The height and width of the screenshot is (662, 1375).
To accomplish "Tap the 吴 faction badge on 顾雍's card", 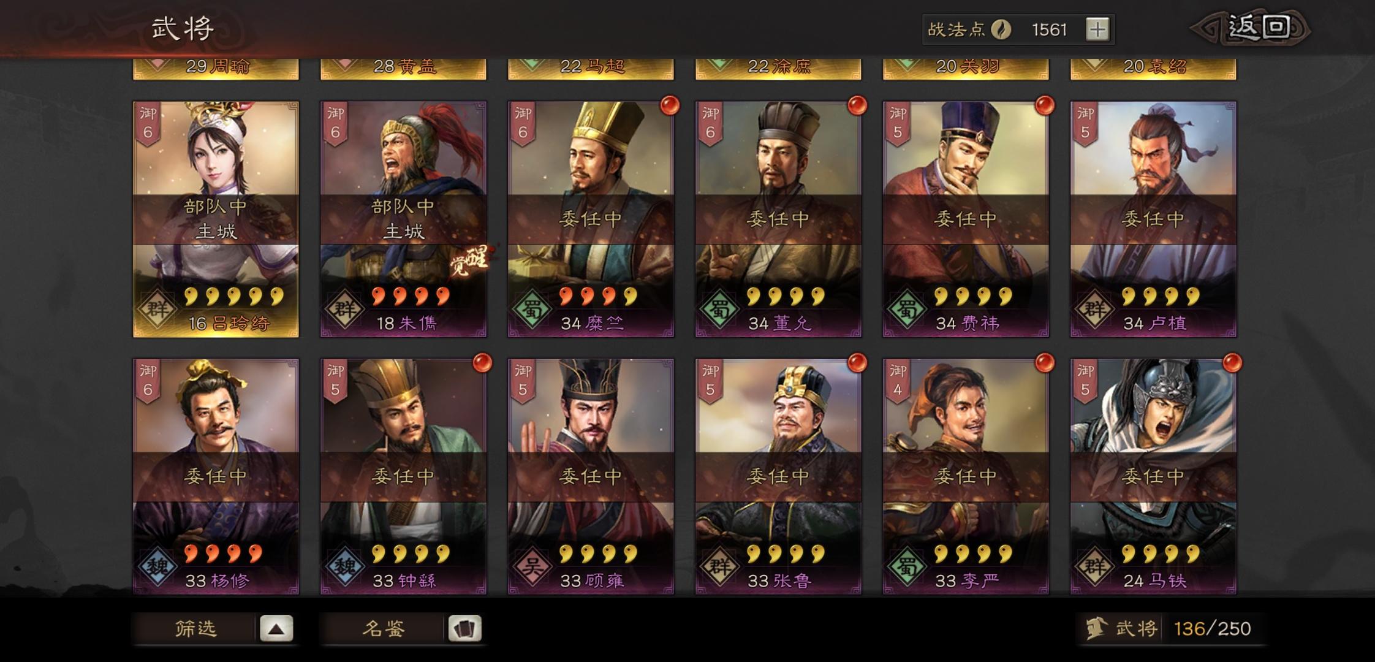I will pyautogui.click(x=532, y=567).
